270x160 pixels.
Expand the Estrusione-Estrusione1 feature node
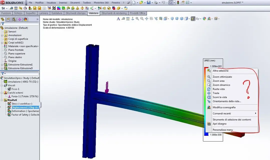click(2, 64)
